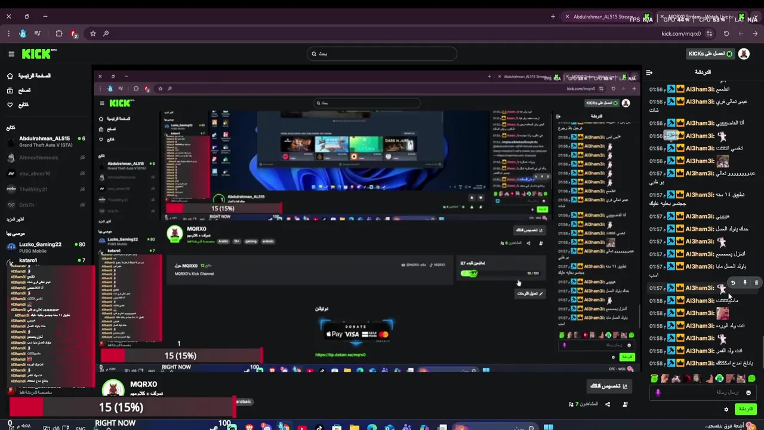This screenshot has height=430, width=764.
Task: Close the Abdulrahman_AL515 Stream tab
Action: (567, 17)
